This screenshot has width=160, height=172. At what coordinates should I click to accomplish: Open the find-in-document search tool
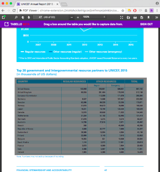pyautogui.click(x=16, y=17)
